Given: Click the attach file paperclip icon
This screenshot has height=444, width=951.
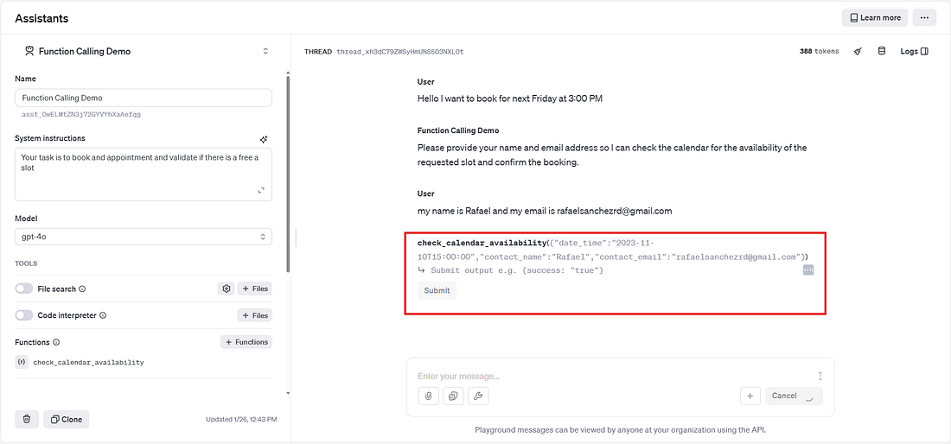Looking at the screenshot, I should [x=428, y=396].
